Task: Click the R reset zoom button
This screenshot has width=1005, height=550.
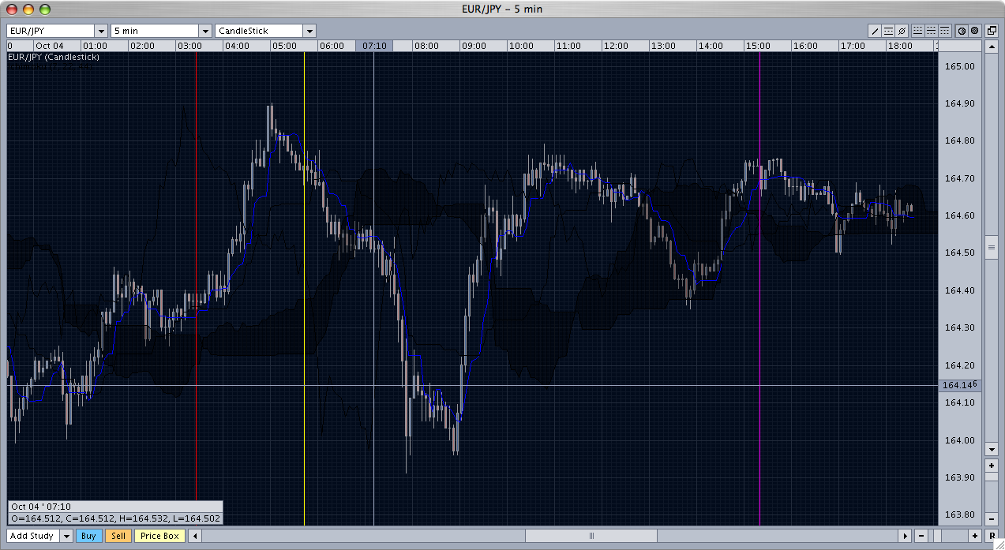Action: point(992,536)
